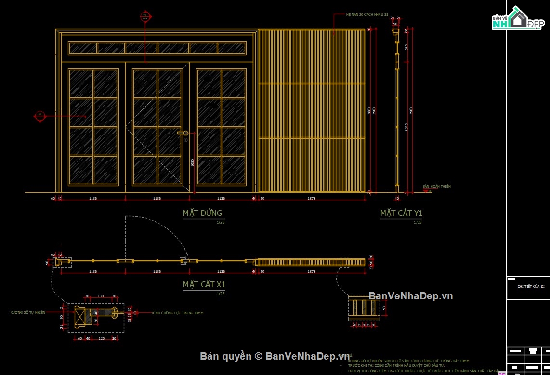Screen dimensions: 550x375
Task: Select the MẶT ĐỨNG view title
Action: [x=202, y=213]
